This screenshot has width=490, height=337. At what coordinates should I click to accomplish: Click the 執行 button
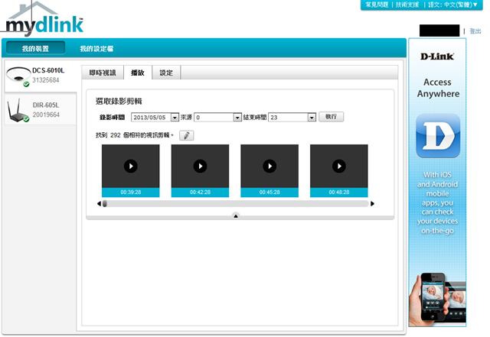coord(332,117)
